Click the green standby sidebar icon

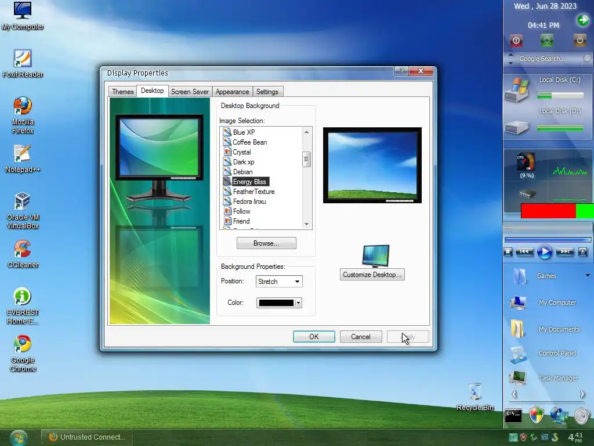546,40
